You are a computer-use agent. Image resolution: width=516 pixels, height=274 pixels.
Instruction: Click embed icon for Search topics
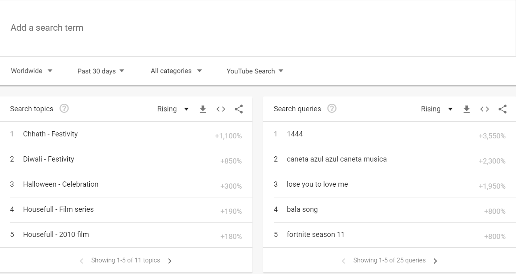point(221,109)
